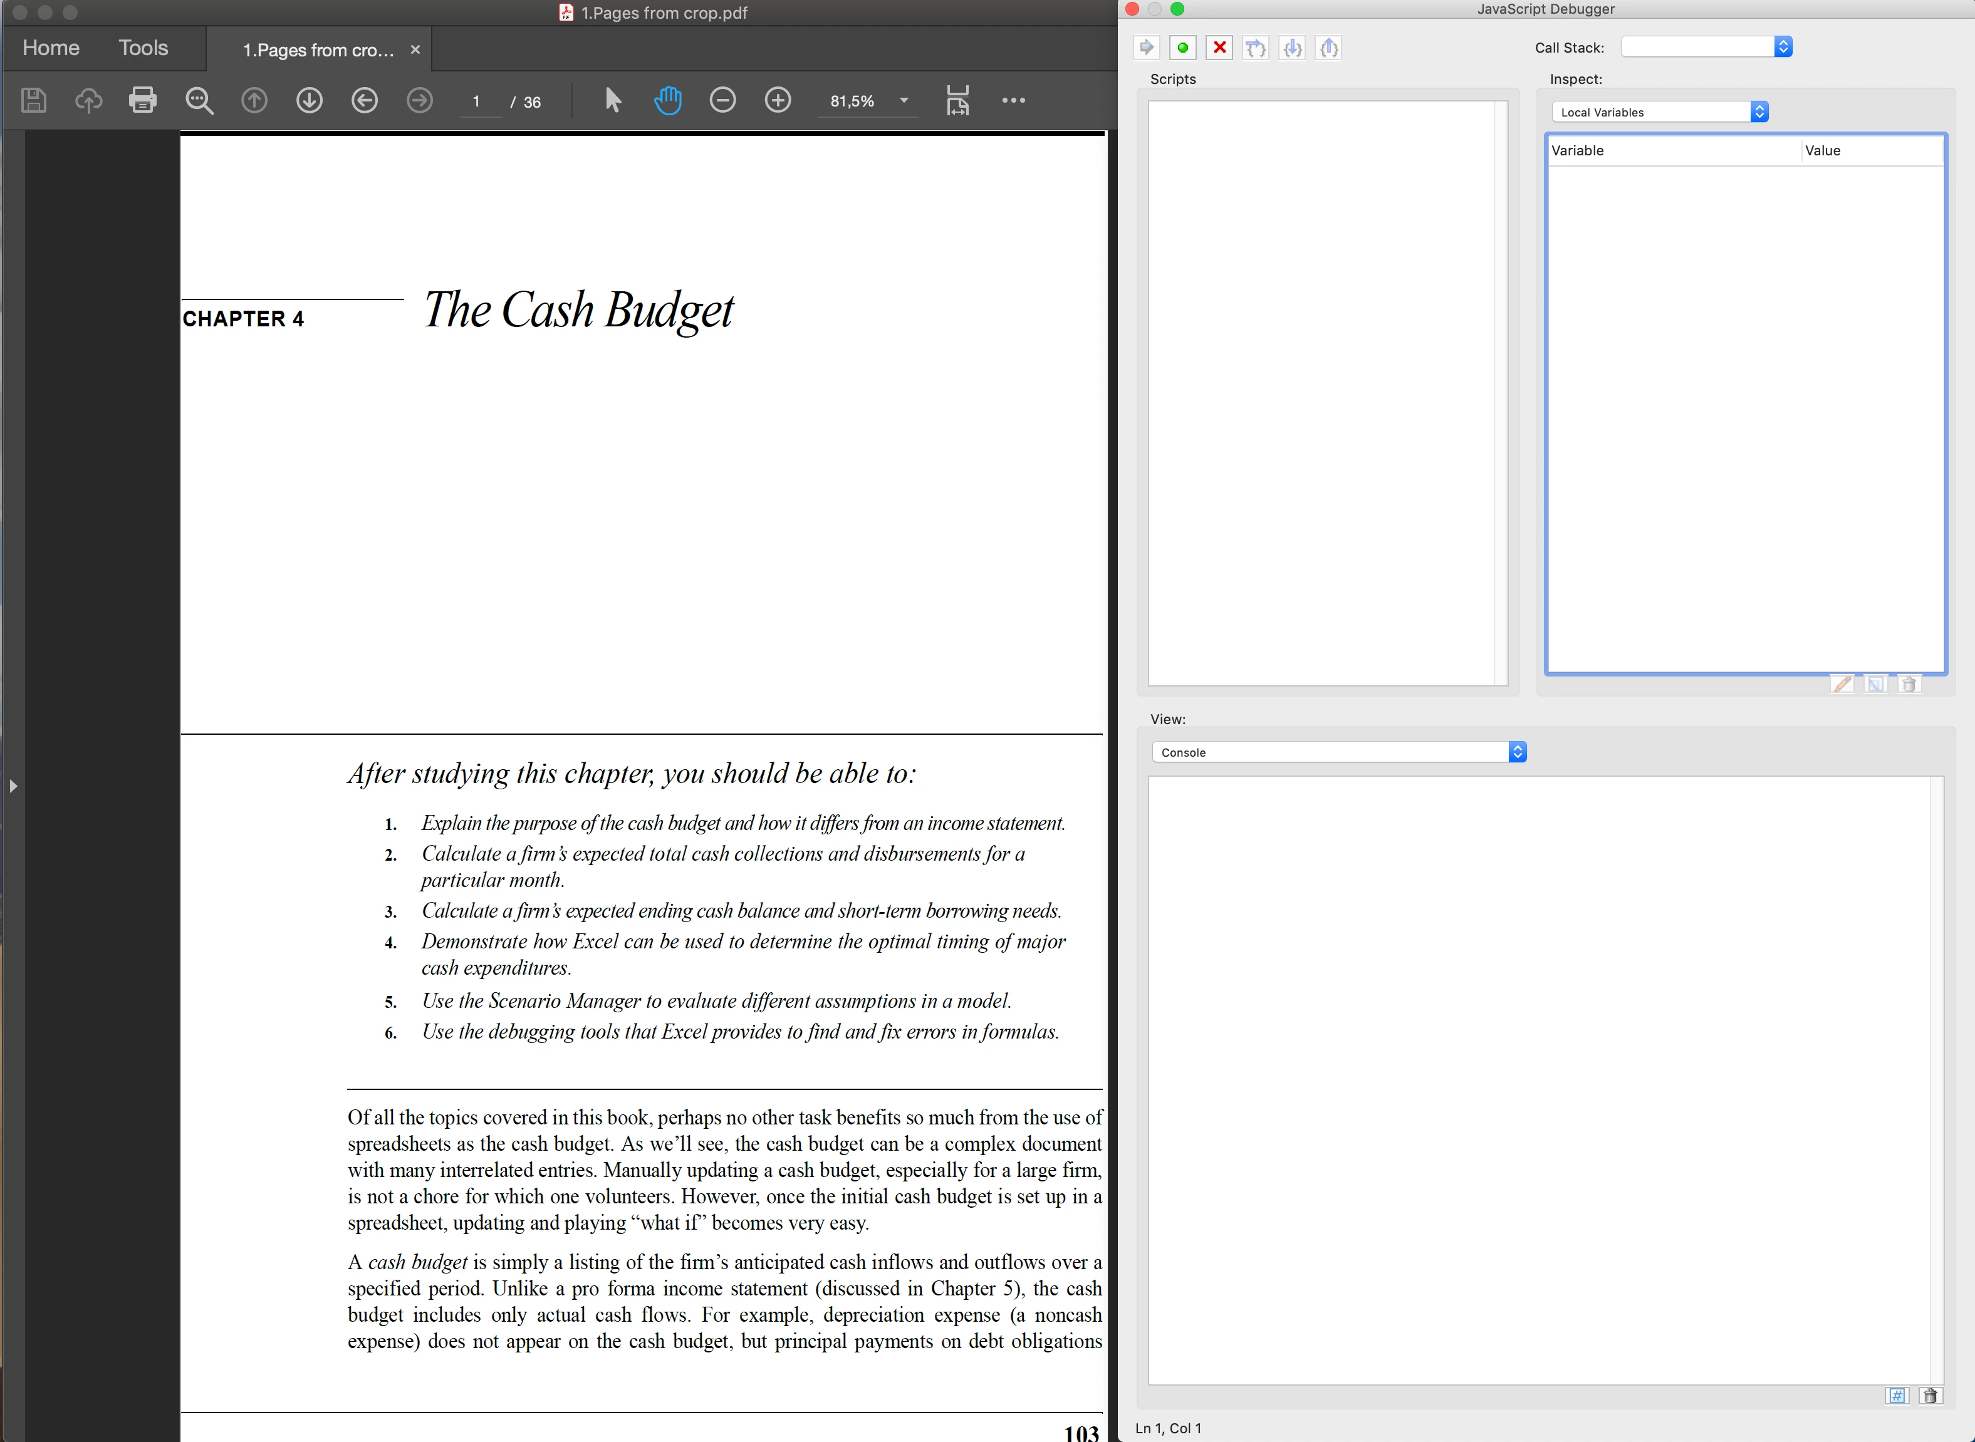Open the zoom percentage dropdown arrow
The image size is (1975, 1442).
click(x=904, y=100)
